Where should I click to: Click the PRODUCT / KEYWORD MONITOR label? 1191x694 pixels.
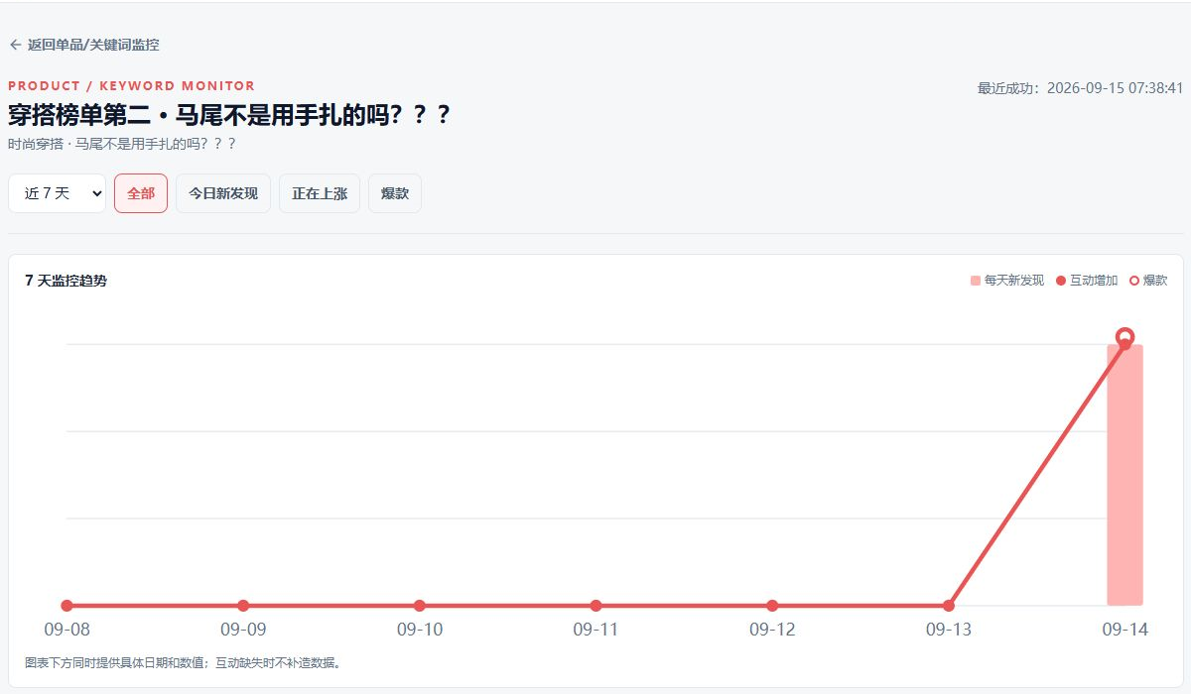coord(131,86)
